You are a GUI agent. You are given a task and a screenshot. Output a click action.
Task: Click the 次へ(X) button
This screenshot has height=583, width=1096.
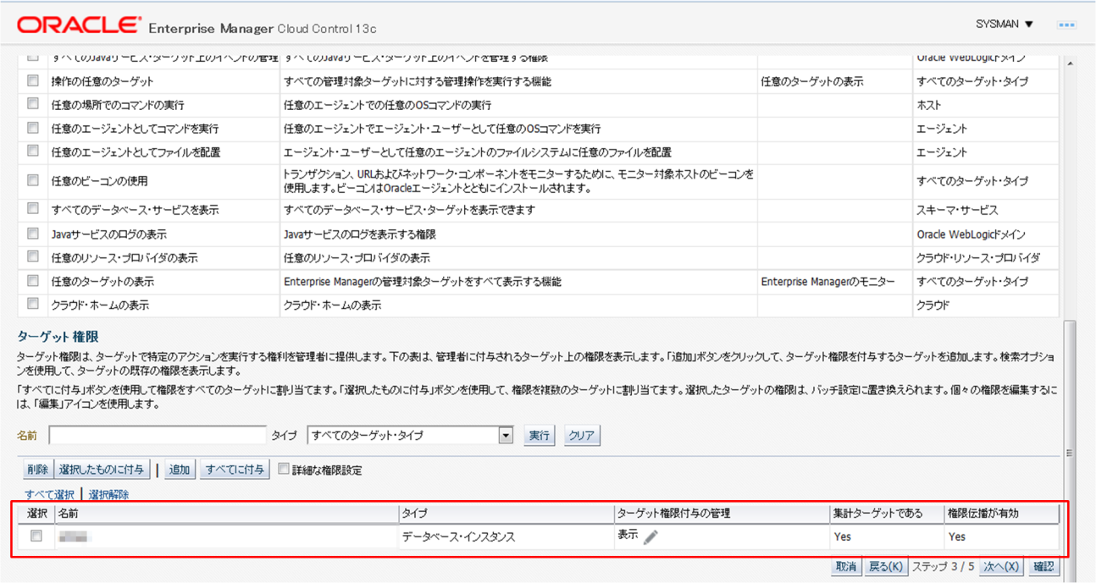1000,567
